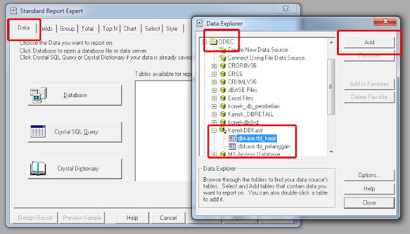
Task: Click Connect Using File Data Source icon
Action: (x=223, y=58)
